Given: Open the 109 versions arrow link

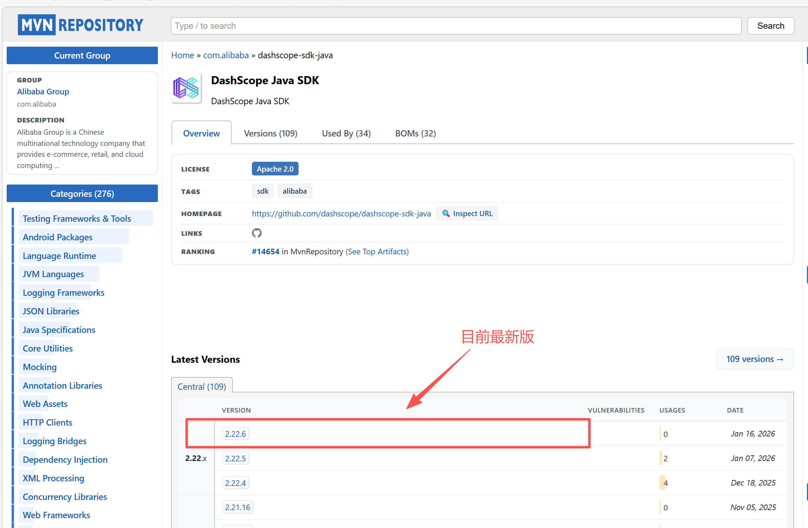Looking at the screenshot, I should tap(754, 359).
